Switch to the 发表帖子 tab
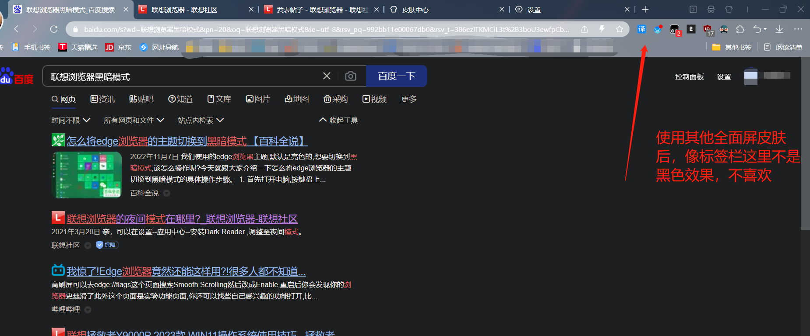Viewport: 810px width, 336px height. tap(322, 10)
